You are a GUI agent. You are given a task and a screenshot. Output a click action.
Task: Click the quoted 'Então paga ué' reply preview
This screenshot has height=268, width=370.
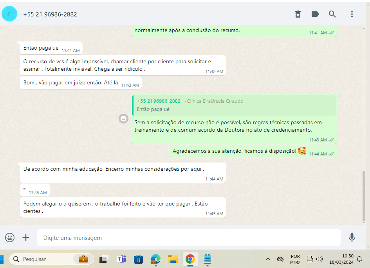[x=234, y=105]
